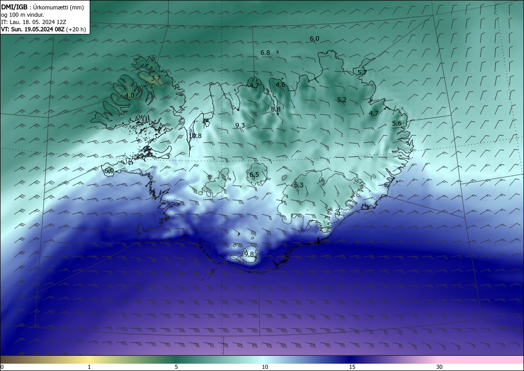This screenshot has height=371, width=524.
Task: Click the 9.8 value near south coast
Action: 249,254
